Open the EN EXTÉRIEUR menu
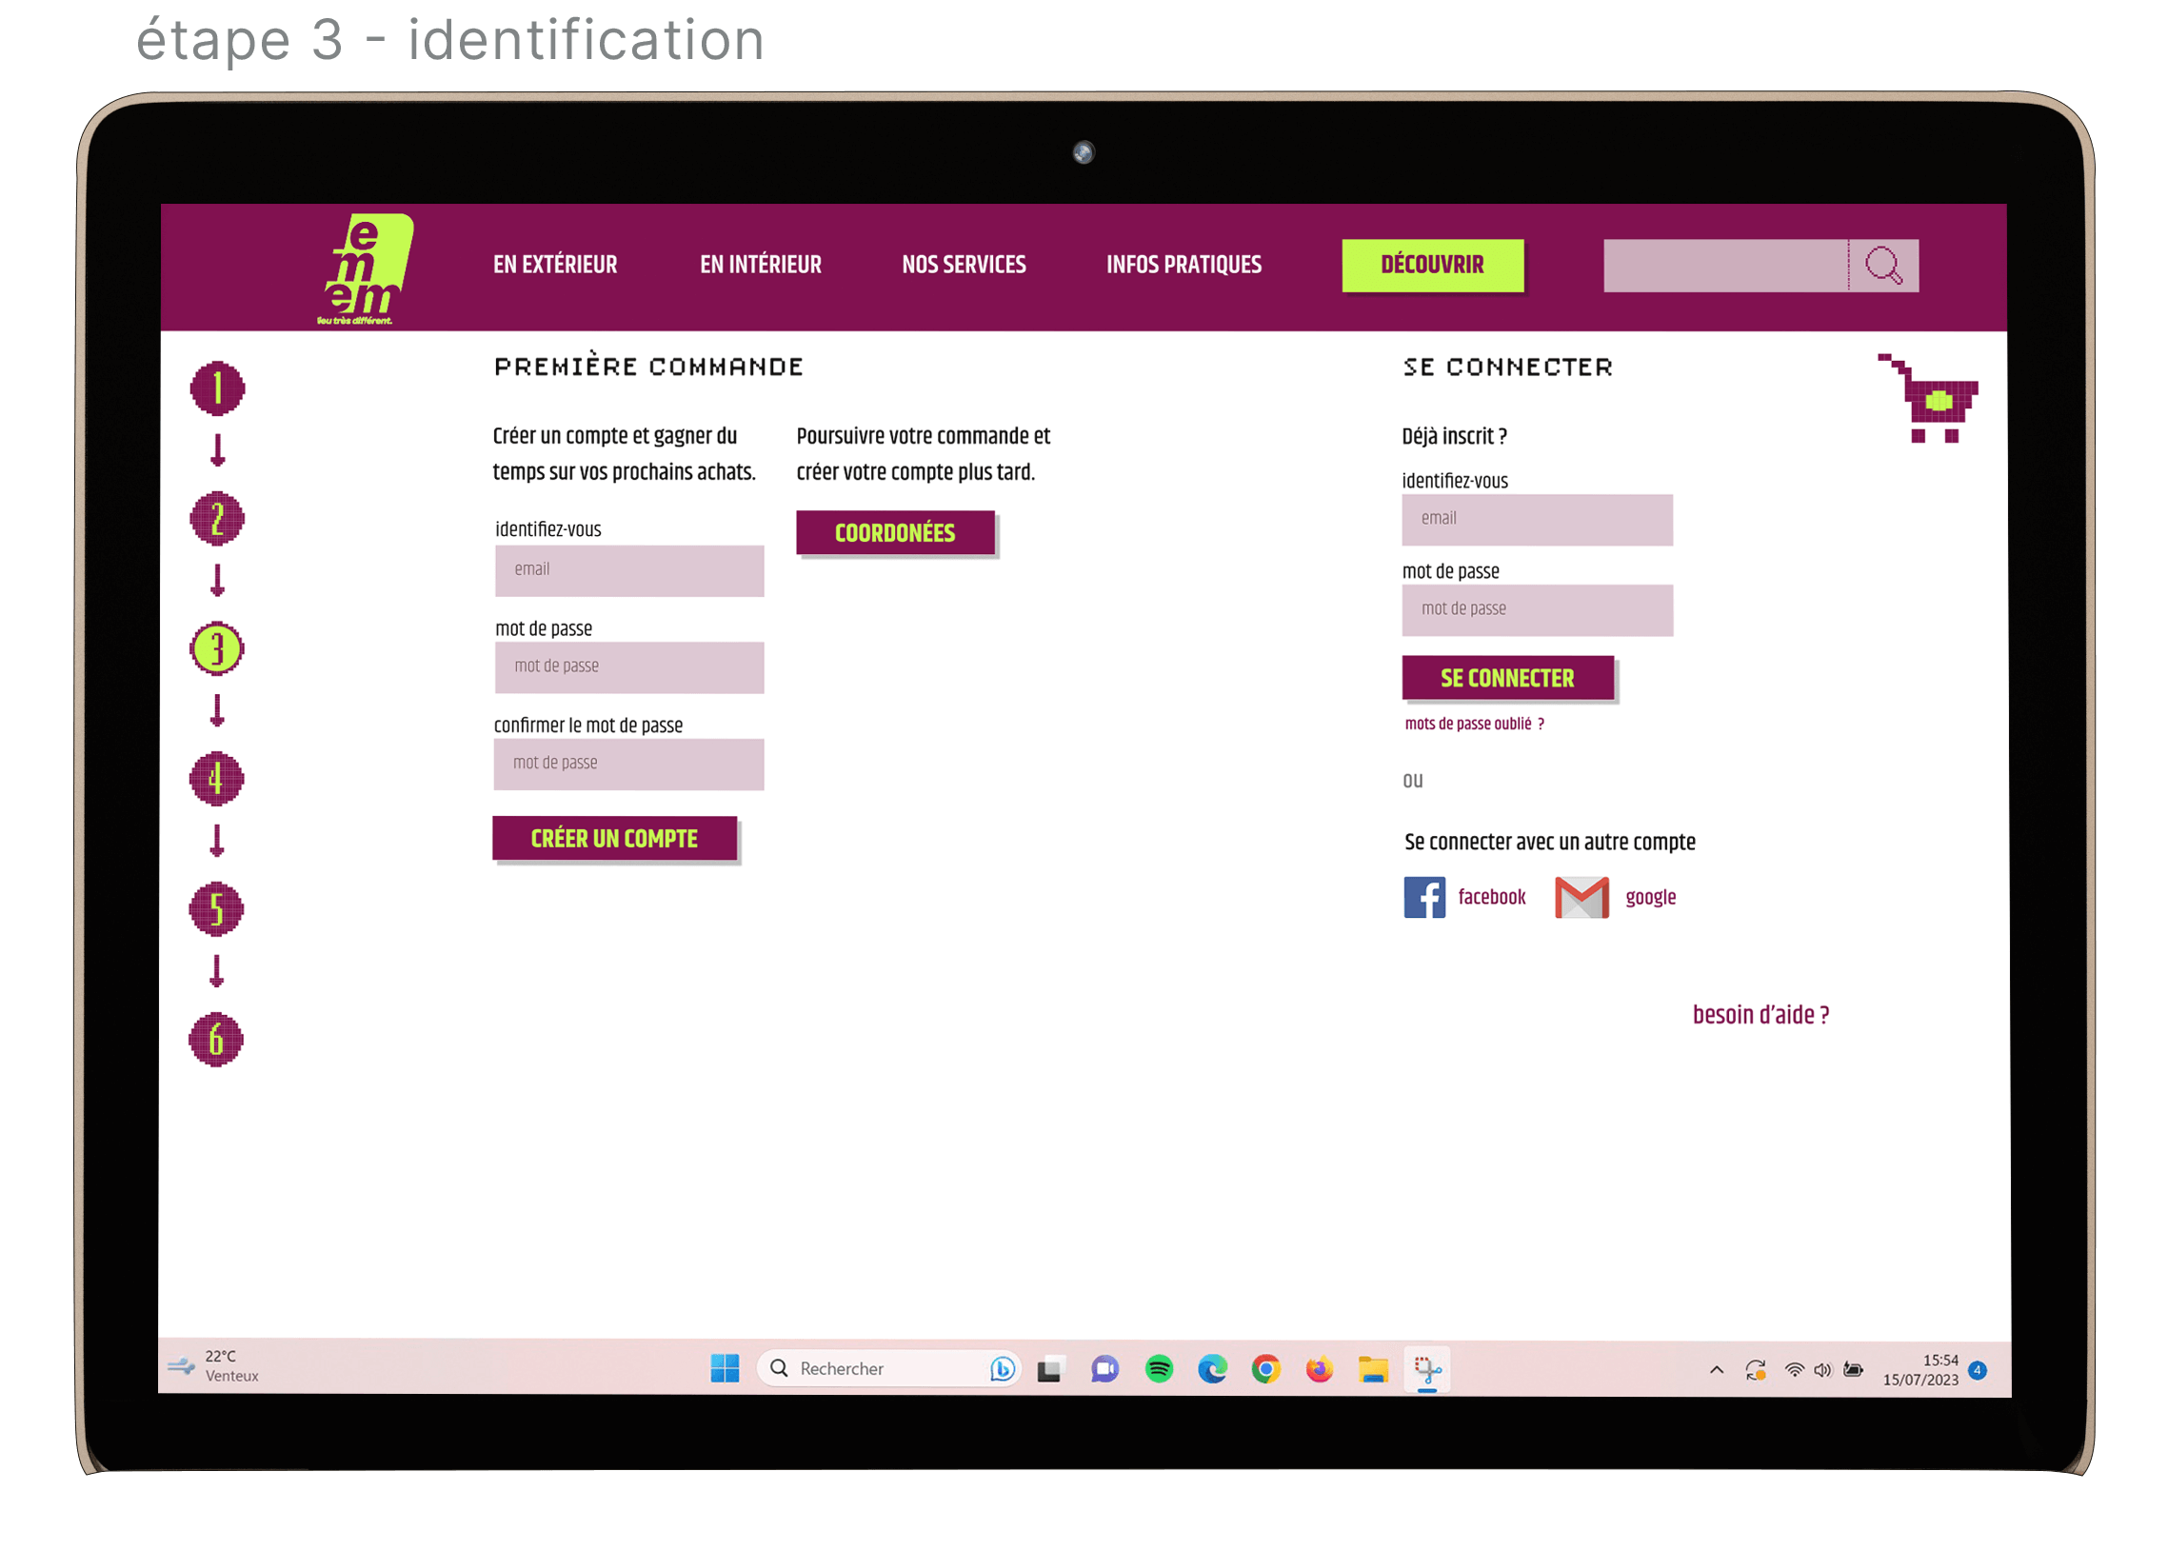The width and height of the screenshot is (2168, 1551). 555,265
